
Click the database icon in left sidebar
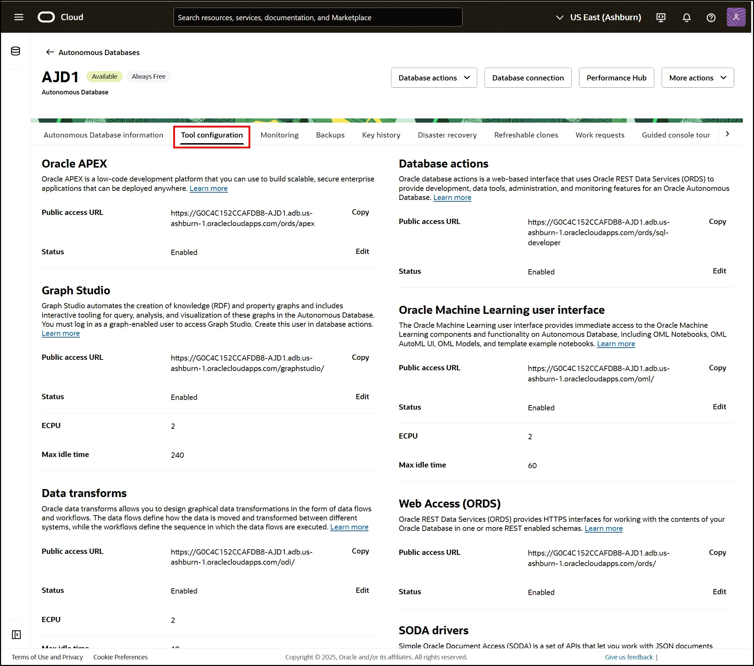(15, 51)
